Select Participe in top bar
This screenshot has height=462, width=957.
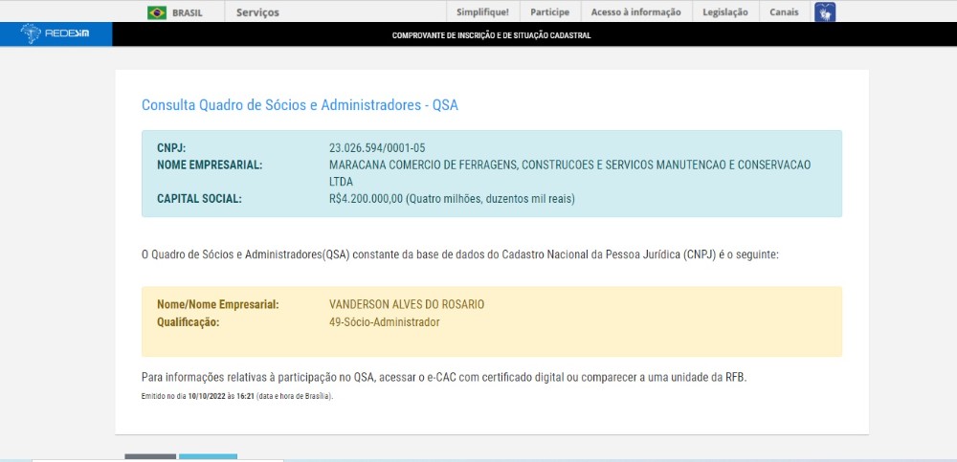click(549, 12)
